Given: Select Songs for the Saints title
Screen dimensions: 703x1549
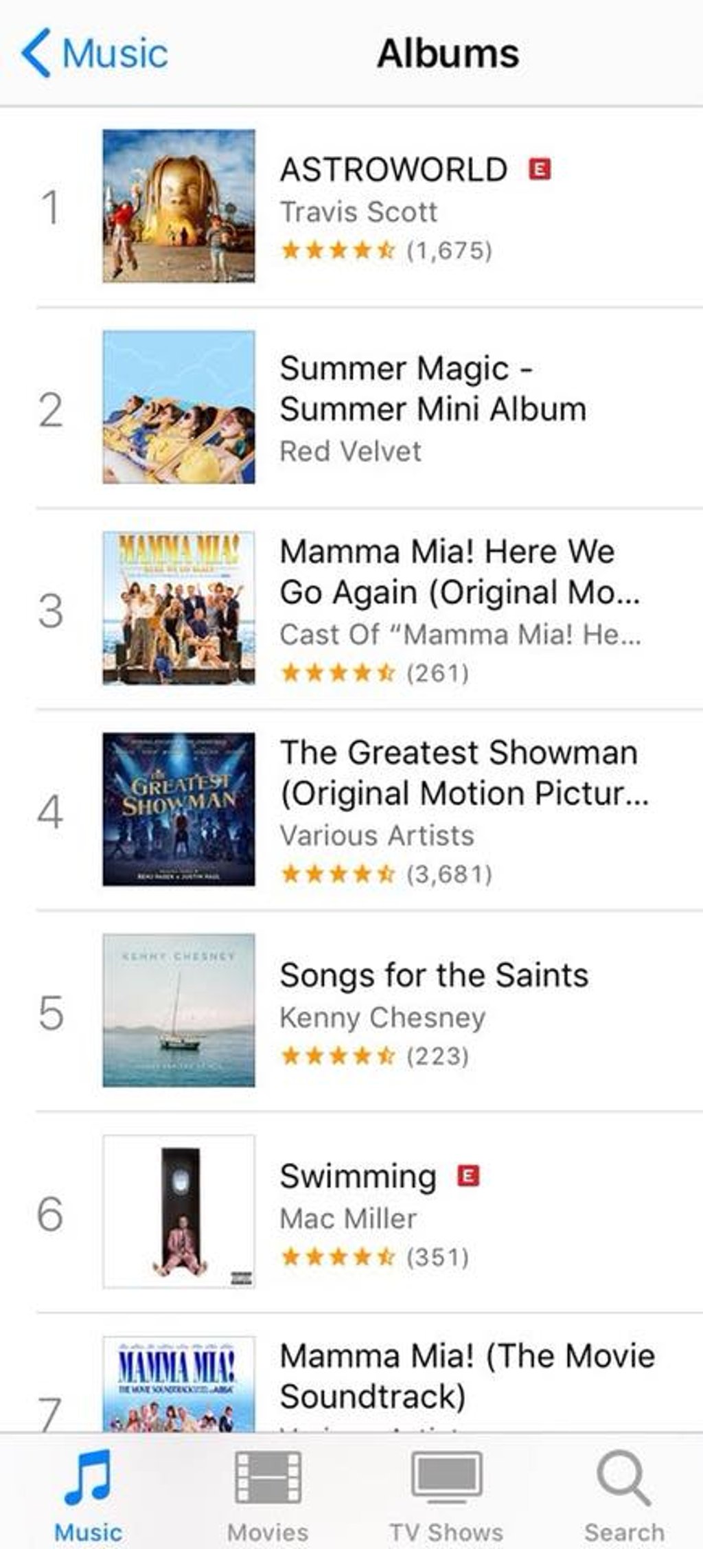Looking at the screenshot, I should coord(434,975).
